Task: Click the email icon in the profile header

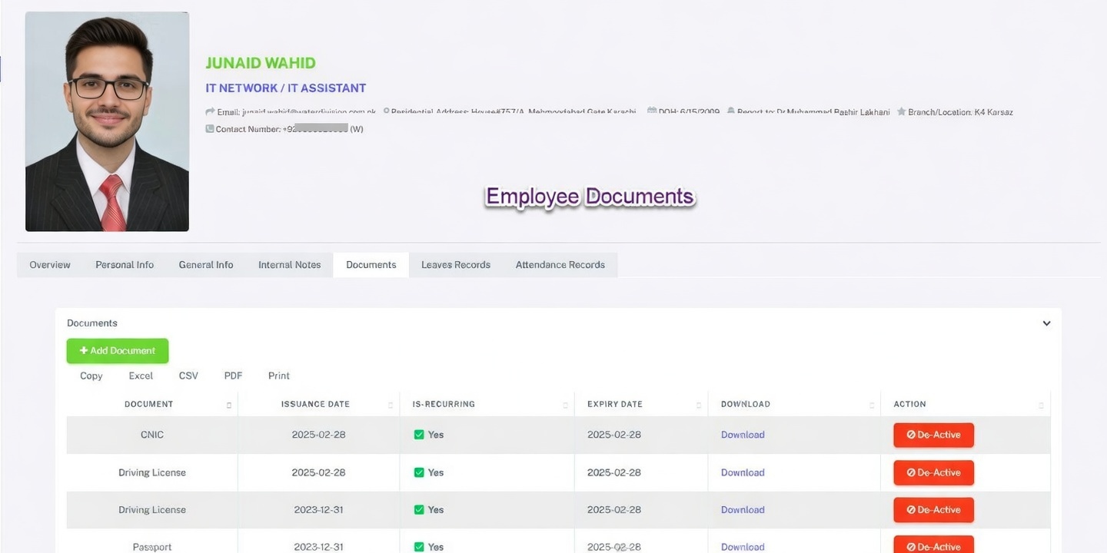Action: pyautogui.click(x=210, y=112)
